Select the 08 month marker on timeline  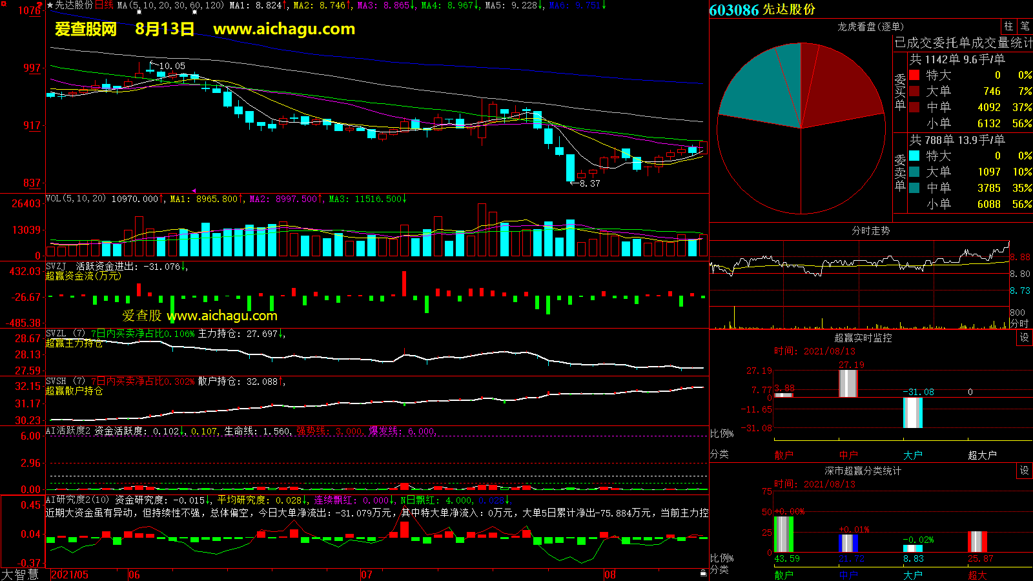point(609,575)
